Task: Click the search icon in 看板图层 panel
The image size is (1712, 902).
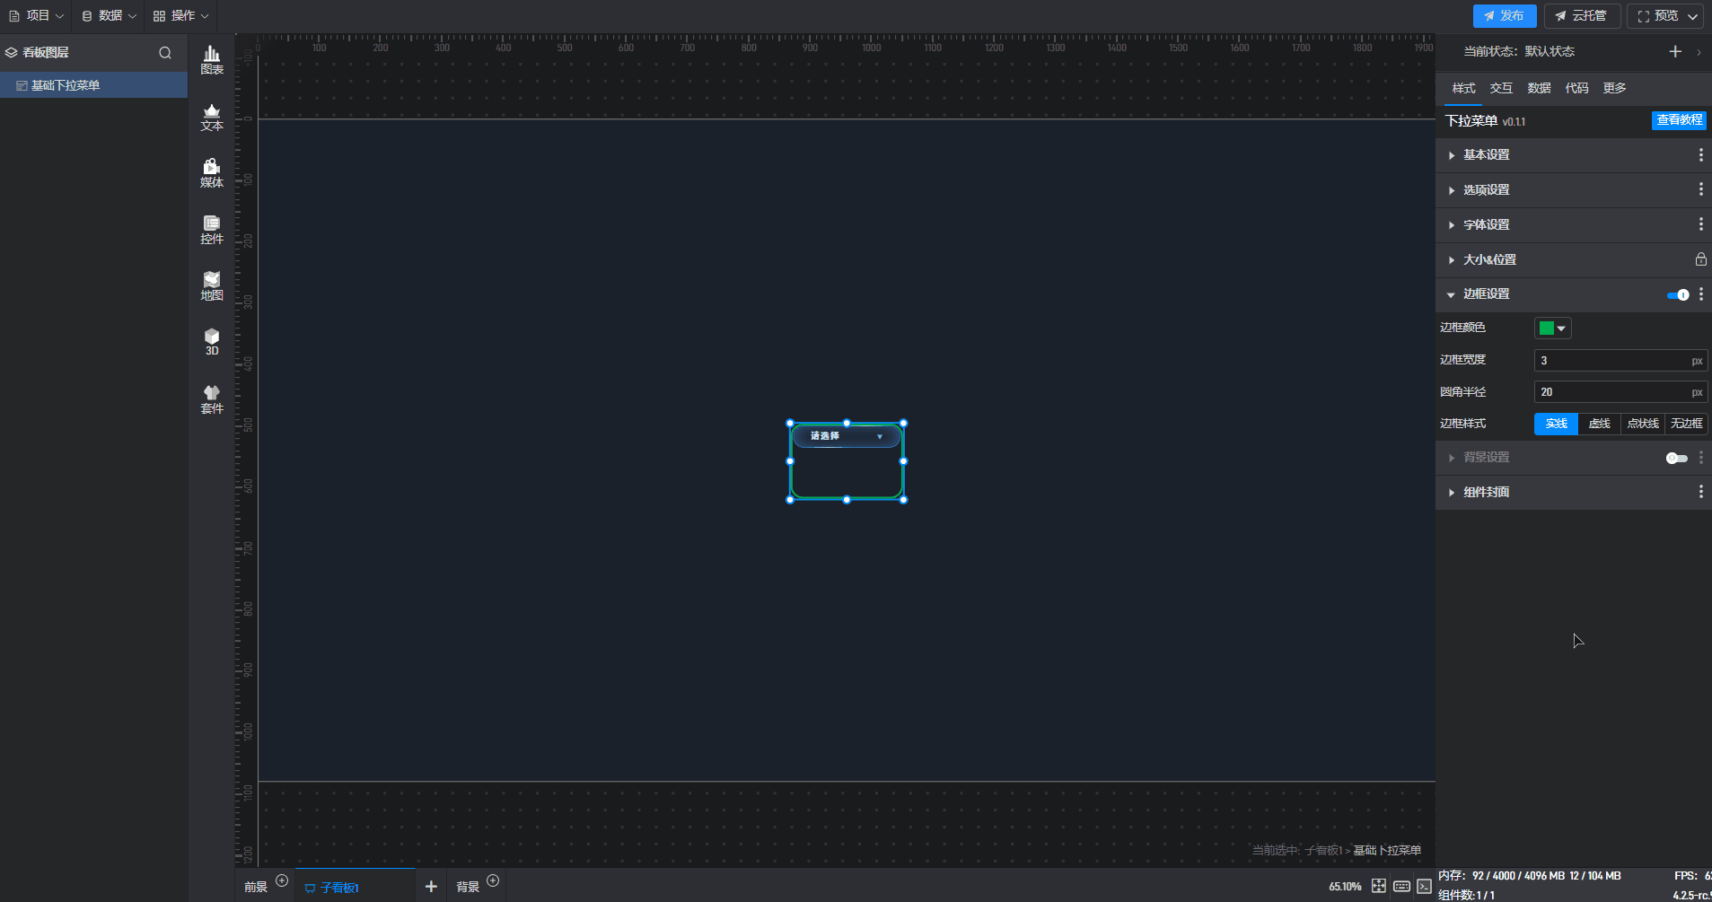Action: coord(165,53)
